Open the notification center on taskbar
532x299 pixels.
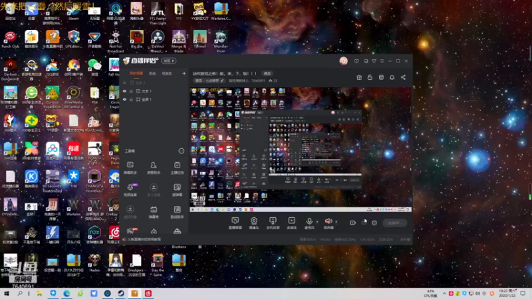click(523, 294)
